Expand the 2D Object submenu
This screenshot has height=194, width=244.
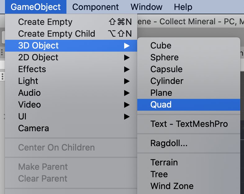click(38, 58)
